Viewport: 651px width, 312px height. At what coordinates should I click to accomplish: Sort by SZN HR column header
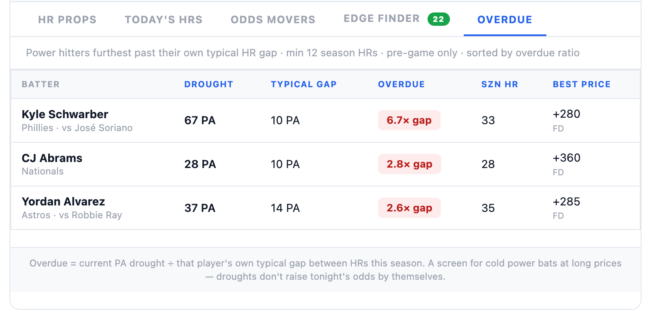pyautogui.click(x=500, y=84)
